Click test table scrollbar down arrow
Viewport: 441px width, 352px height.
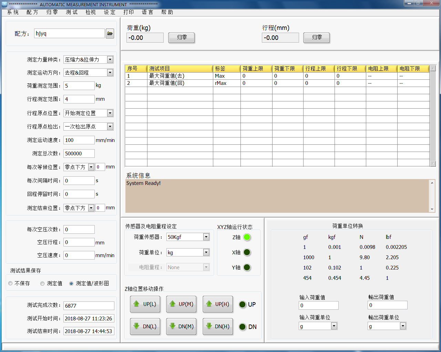433,164
